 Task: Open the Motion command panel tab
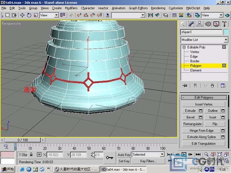208,24
